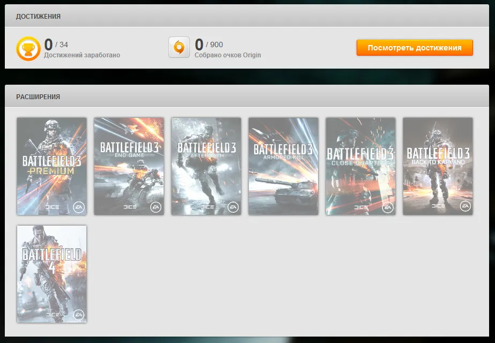Click the 0 / 900 points counter
This screenshot has width=495, height=343.
(x=209, y=44)
